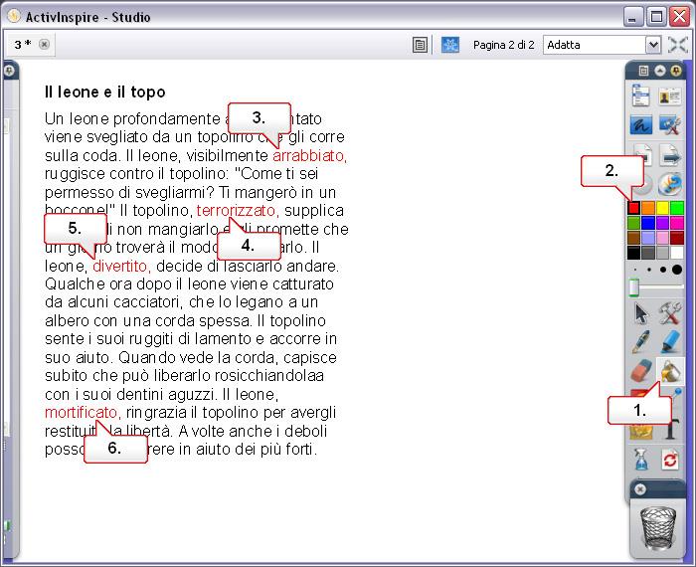Close the trash bin panel
This screenshot has width=696, height=567.
pyautogui.click(x=640, y=489)
